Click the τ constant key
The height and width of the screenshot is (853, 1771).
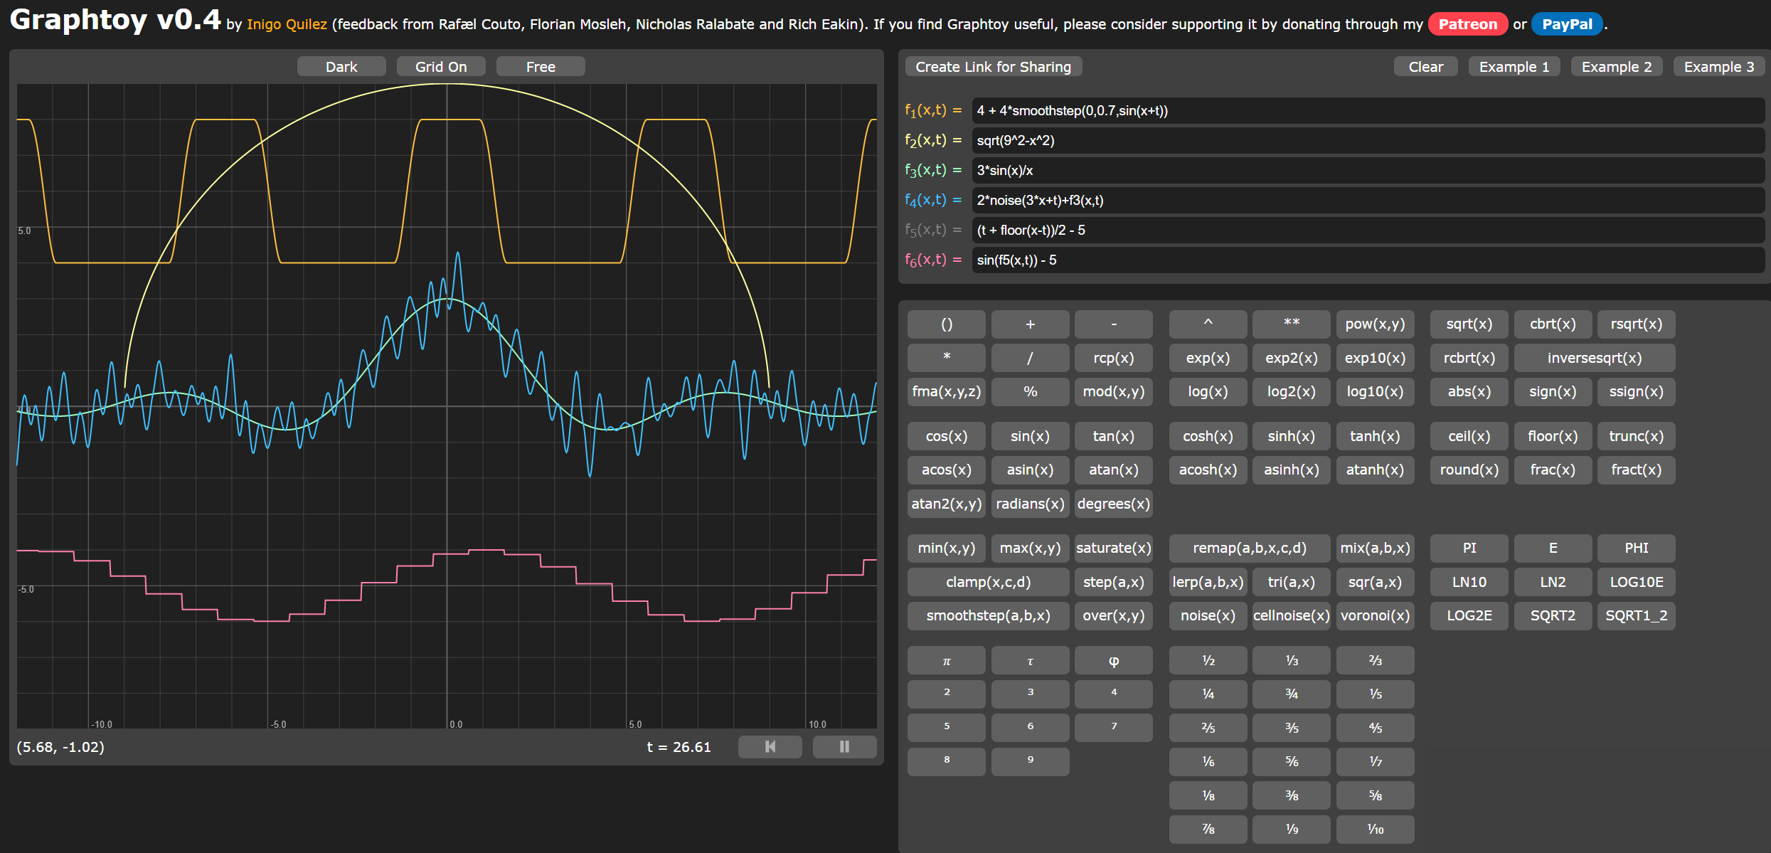[x=1030, y=660]
